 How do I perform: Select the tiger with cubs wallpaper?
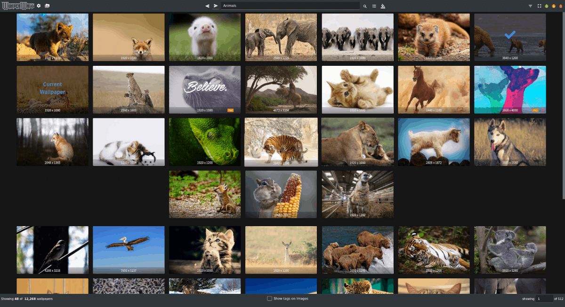coord(434,250)
